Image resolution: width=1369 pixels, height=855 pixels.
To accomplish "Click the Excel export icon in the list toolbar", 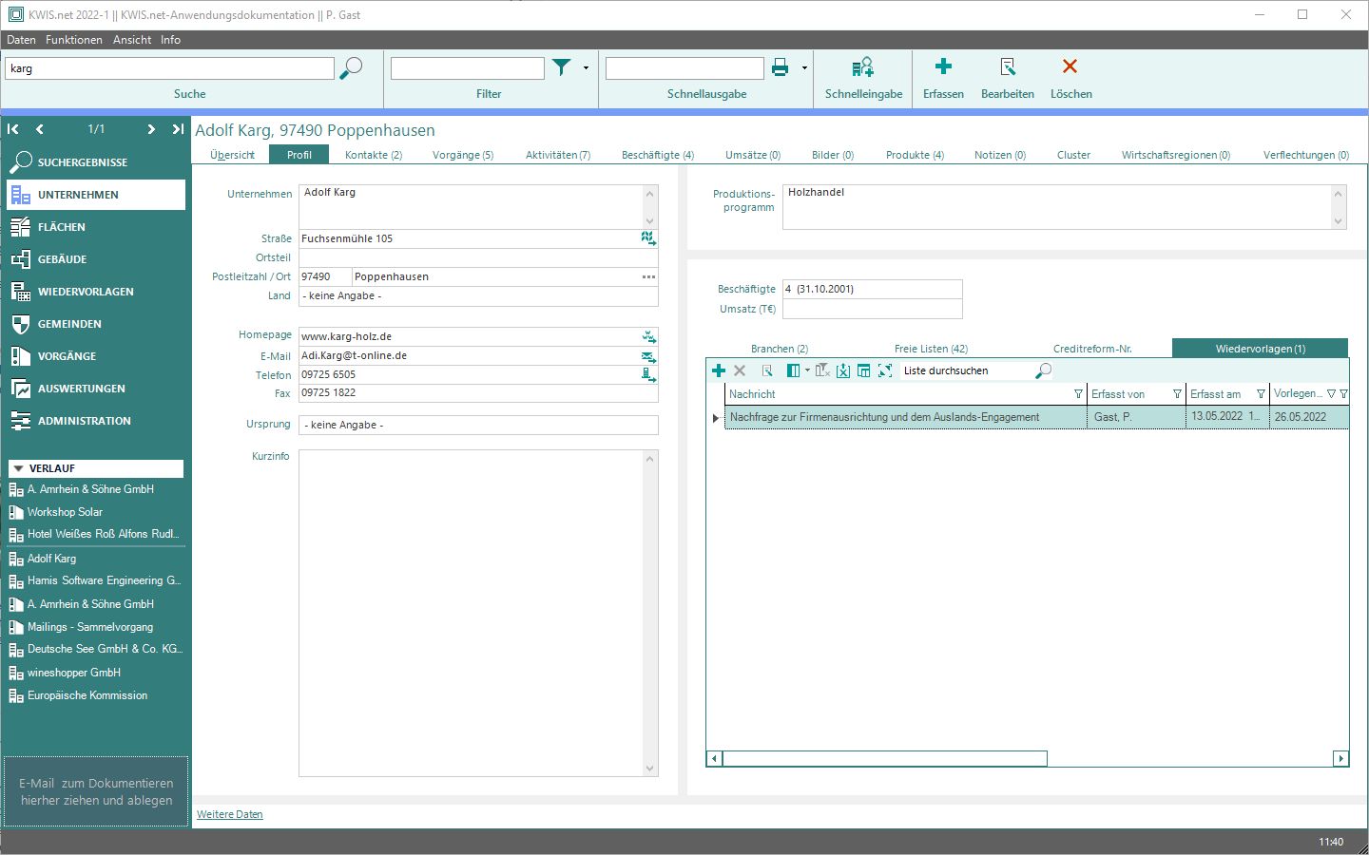I will click(842, 370).
